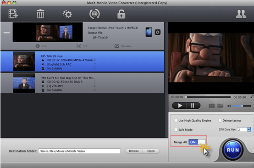This screenshot has height=168, width=254.
Task: Click the iPod Touch device profile icon
Action: (149, 32)
